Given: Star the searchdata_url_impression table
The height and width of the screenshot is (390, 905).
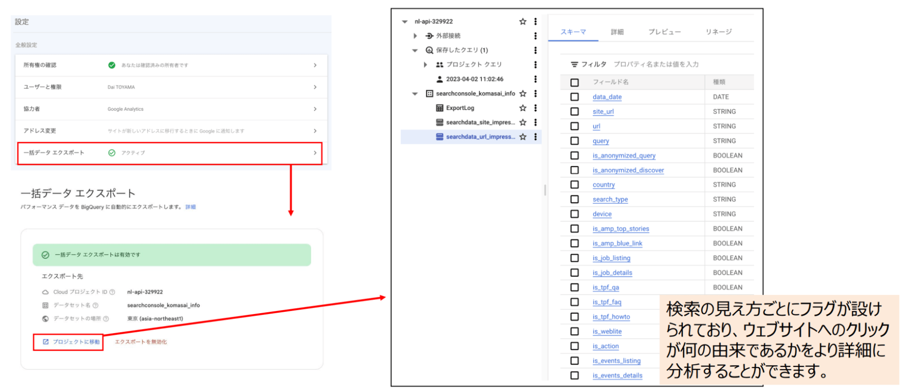Looking at the screenshot, I should coord(522,137).
